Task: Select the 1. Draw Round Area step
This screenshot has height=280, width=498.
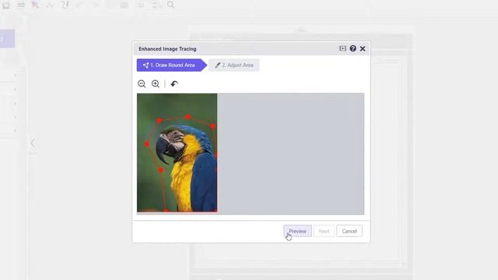Action: point(171,65)
